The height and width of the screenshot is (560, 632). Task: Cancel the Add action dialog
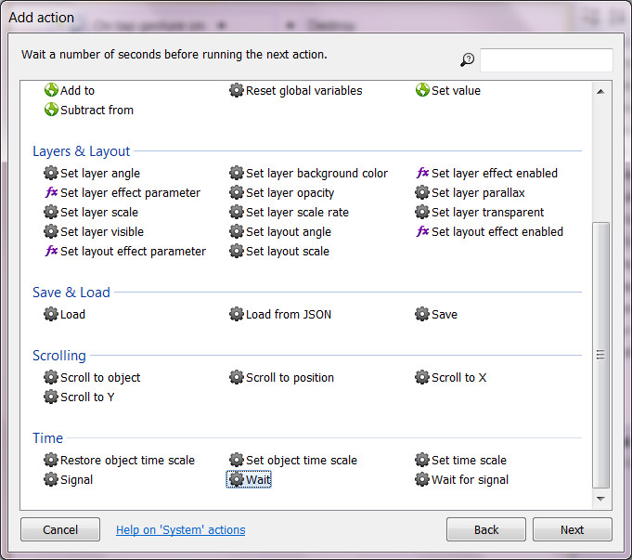60,529
